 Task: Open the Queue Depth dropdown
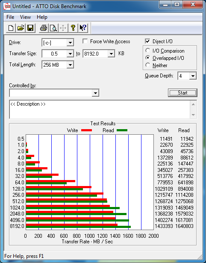click(x=193, y=76)
